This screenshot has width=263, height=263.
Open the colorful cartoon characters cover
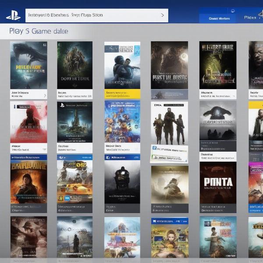point(122,121)
